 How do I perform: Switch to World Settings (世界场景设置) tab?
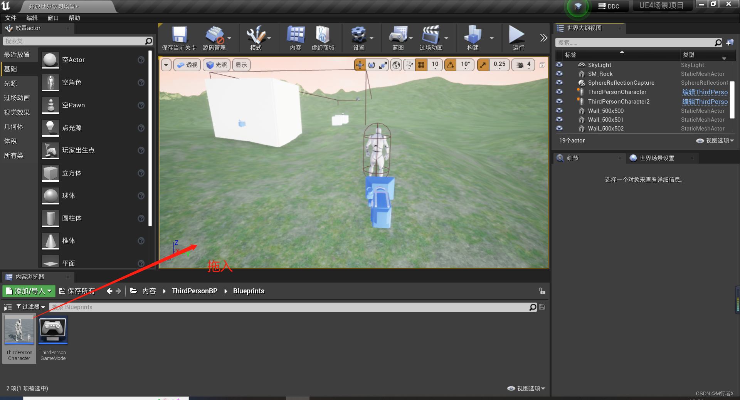[x=657, y=158]
